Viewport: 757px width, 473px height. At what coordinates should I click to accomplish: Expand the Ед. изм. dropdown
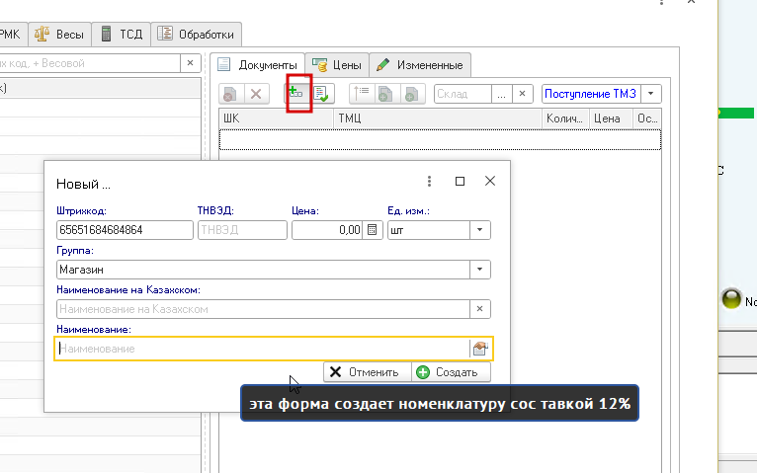tap(480, 230)
